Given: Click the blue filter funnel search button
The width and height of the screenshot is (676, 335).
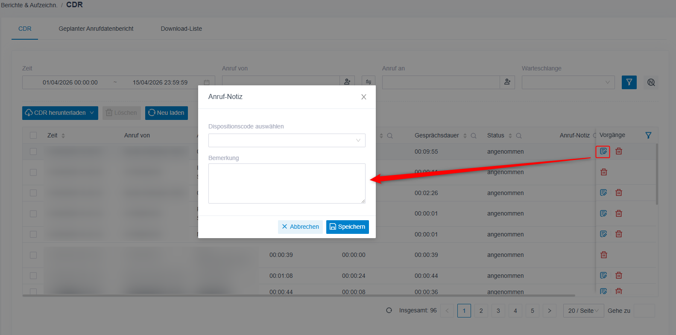Looking at the screenshot, I should pos(629,82).
